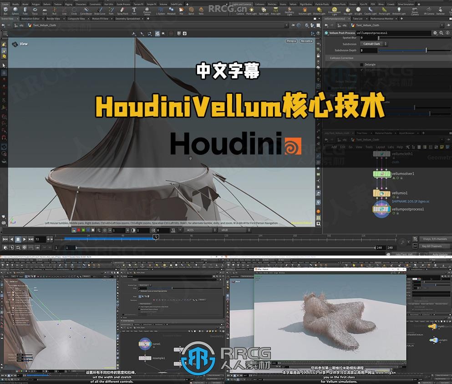This screenshot has height=384, width=452.
Task: Select the Torus shelf tool
Action: click(35, 11)
